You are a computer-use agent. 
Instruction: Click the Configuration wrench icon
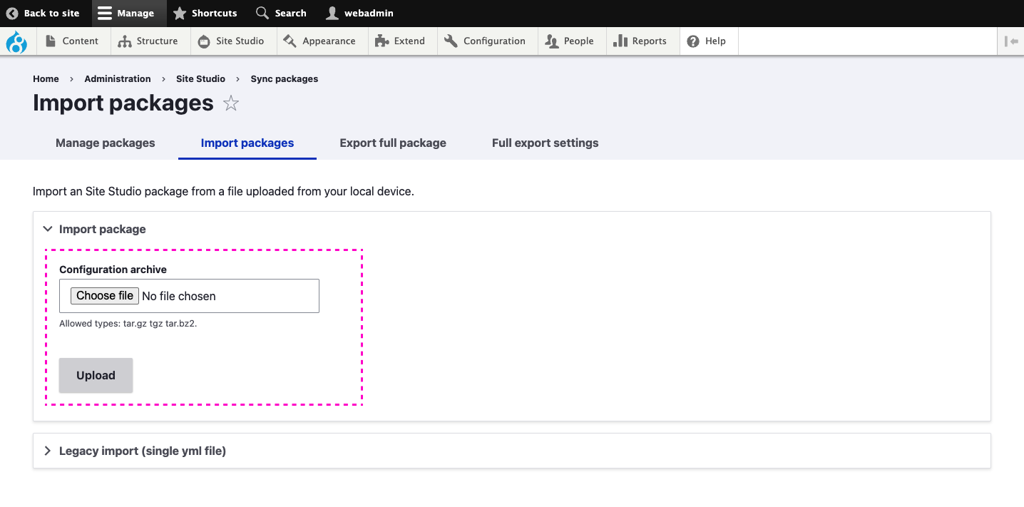[451, 41]
